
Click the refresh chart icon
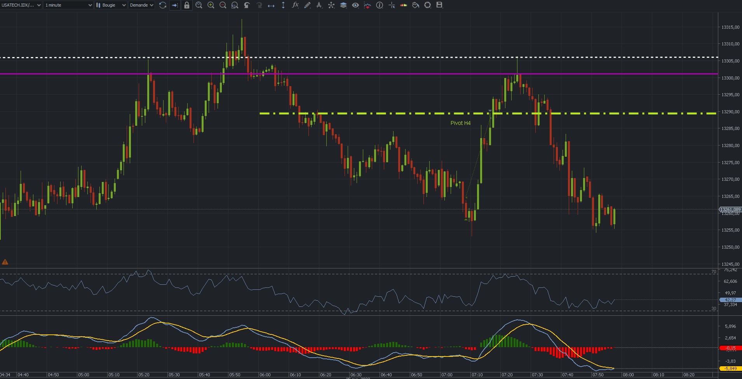click(163, 5)
